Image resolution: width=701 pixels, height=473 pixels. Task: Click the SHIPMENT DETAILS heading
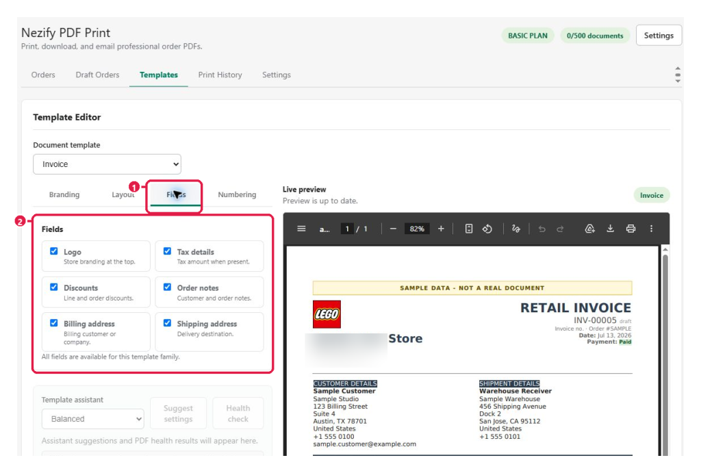pos(509,383)
